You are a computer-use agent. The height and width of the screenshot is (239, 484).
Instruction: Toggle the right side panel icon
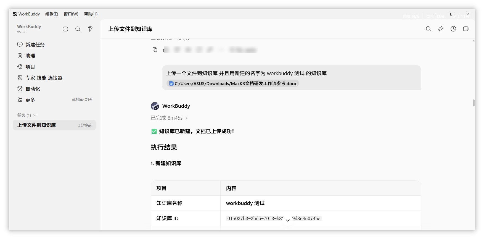[466, 29]
